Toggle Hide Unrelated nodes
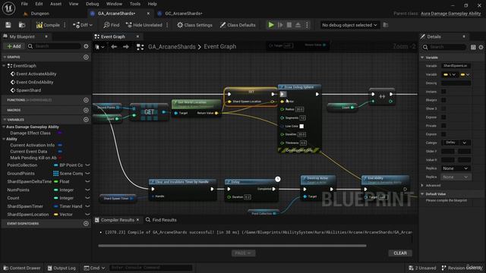The width and height of the screenshot is (486, 273). coord(144,25)
